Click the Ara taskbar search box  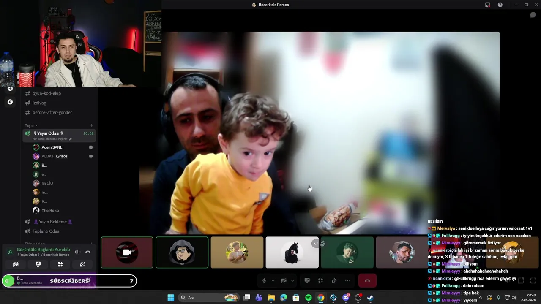point(209,298)
